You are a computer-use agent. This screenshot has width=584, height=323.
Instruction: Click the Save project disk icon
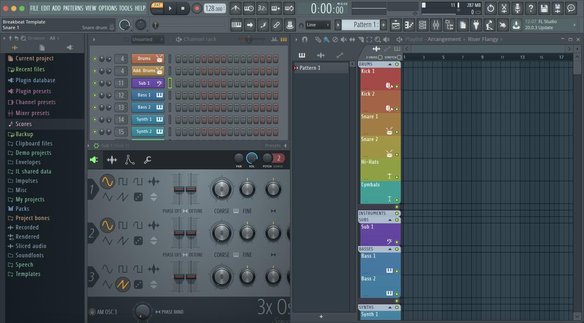click(544, 8)
